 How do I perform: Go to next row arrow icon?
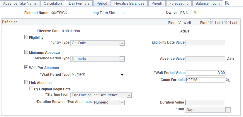[226, 23]
